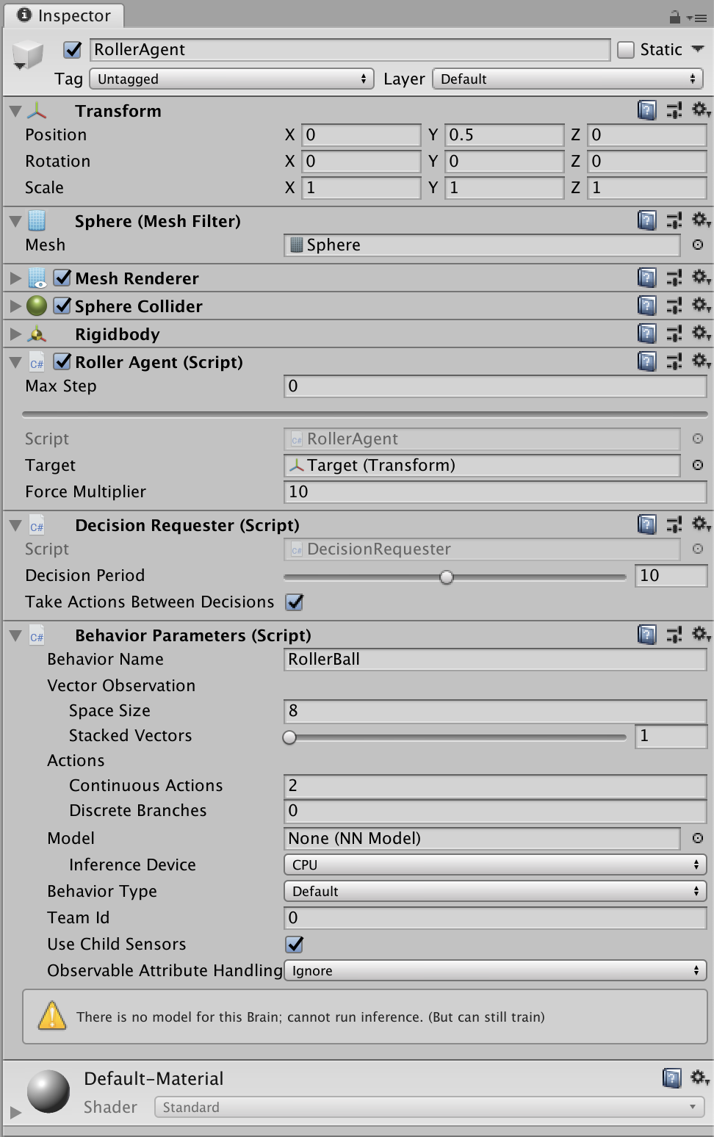The width and height of the screenshot is (714, 1137).
Task: Disable the Mesh Renderer component checkbox
Action: [63, 278]
